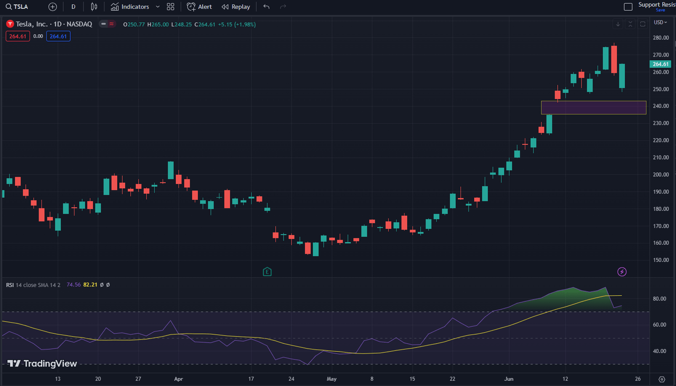The height and width of the screenshot is (386, 676).
Task: Open the Indicators dialog
Action: click(130, 7)
